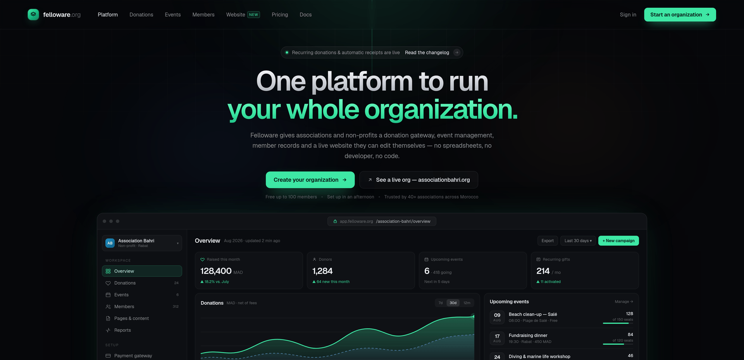Open Pages & content in sidebar

142,319
